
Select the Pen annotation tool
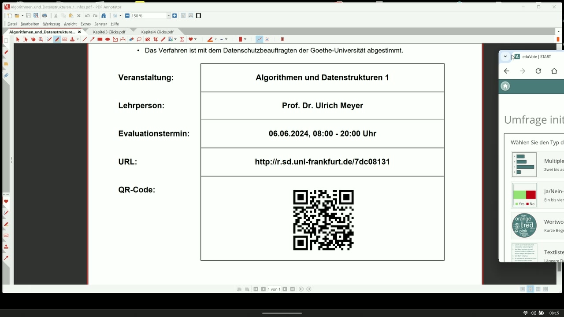pos(56,39)
